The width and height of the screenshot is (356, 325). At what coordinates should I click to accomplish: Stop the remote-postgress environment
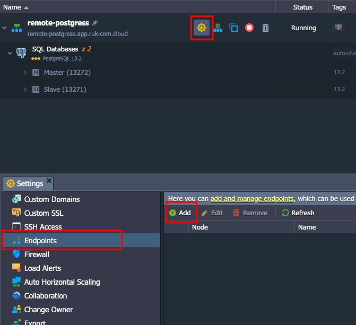click(x=249, y=28)
